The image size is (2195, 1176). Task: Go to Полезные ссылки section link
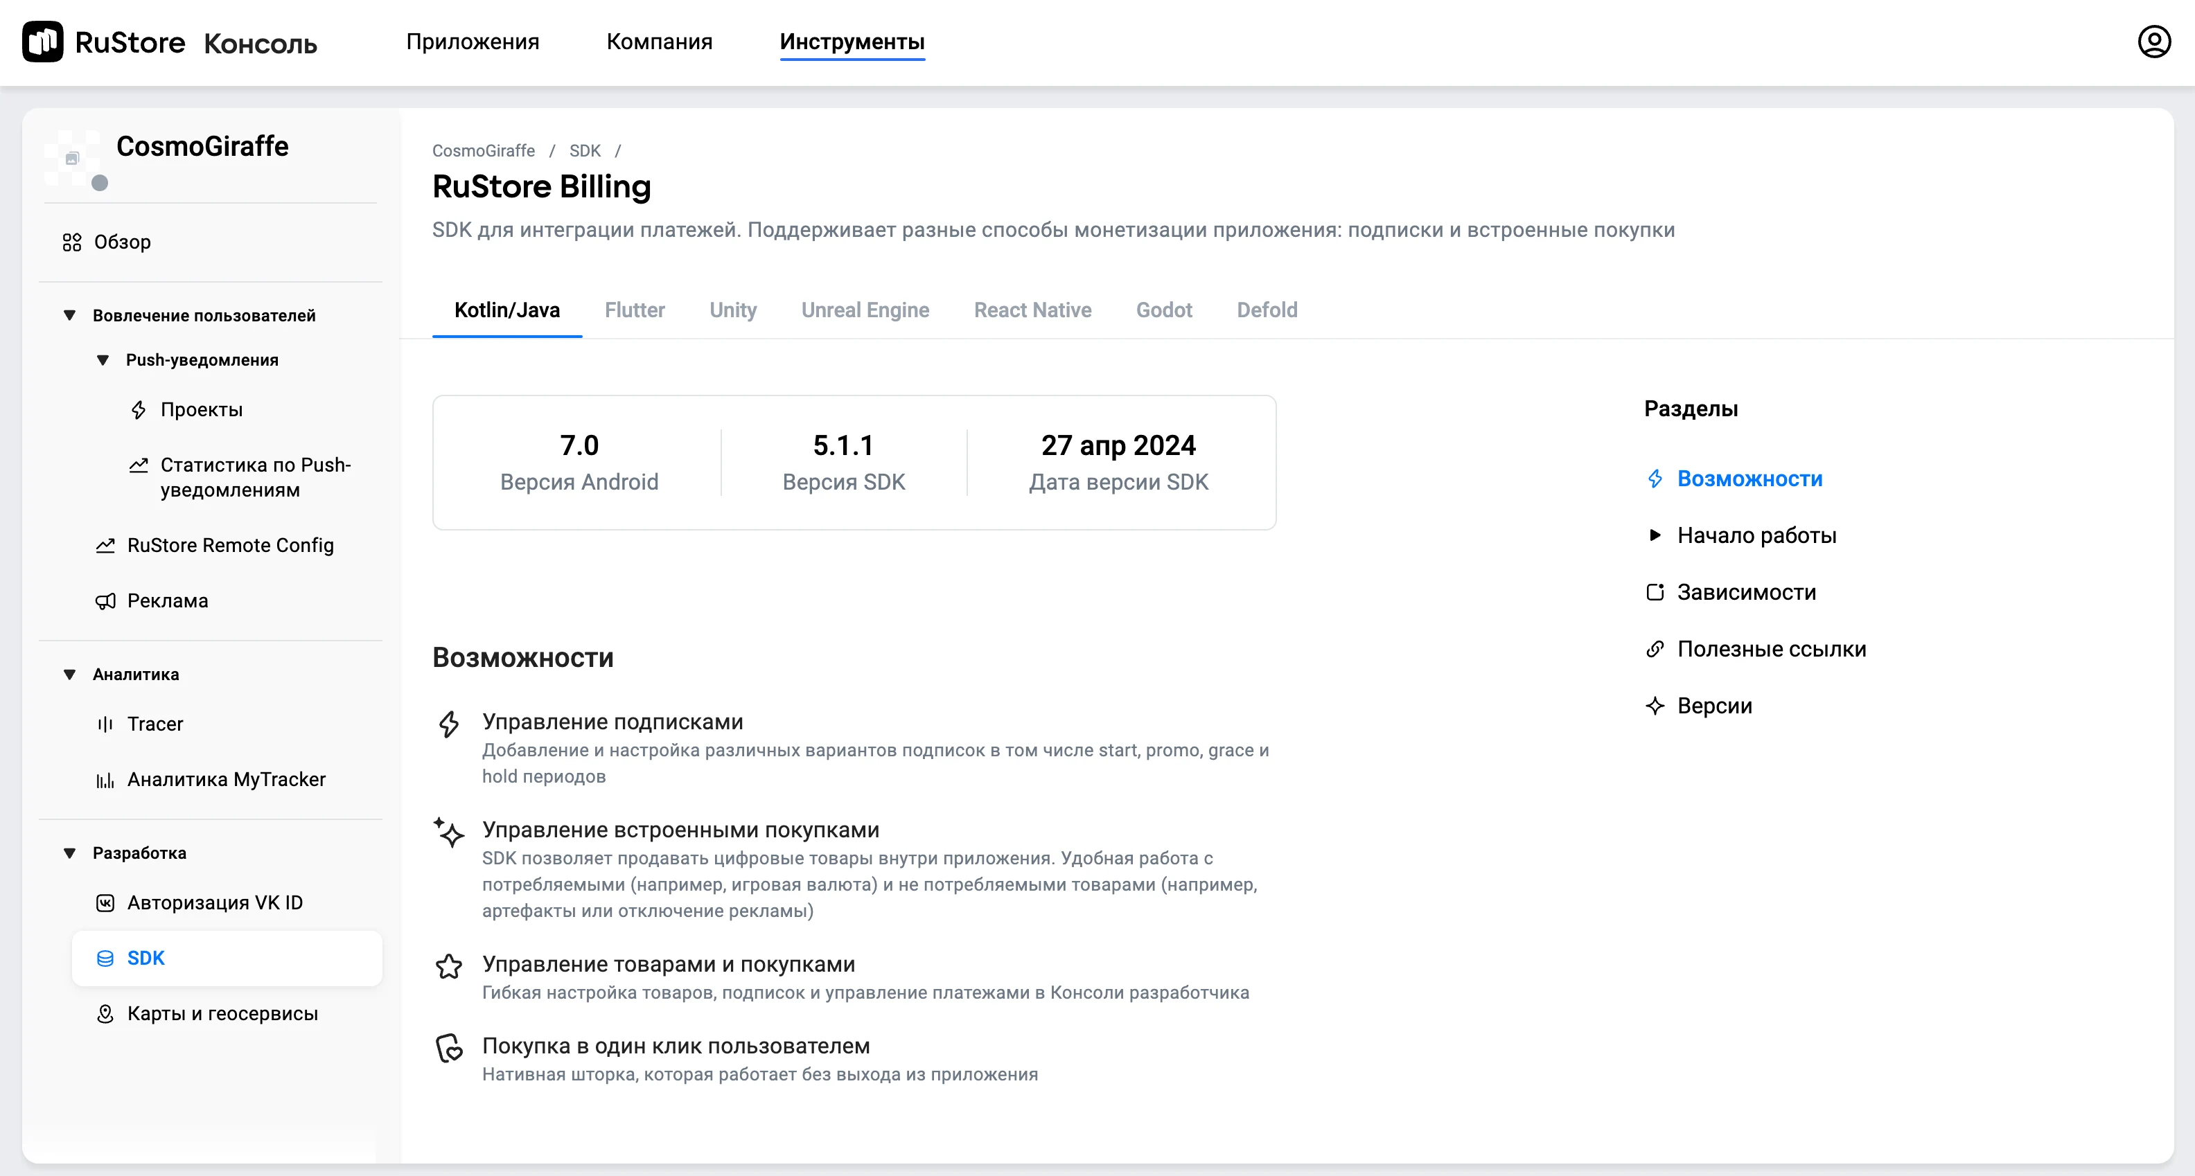pos(1771,649)
